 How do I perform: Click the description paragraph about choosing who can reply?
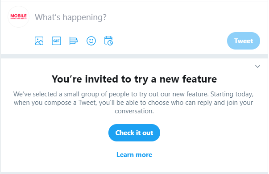coord(133,103)
